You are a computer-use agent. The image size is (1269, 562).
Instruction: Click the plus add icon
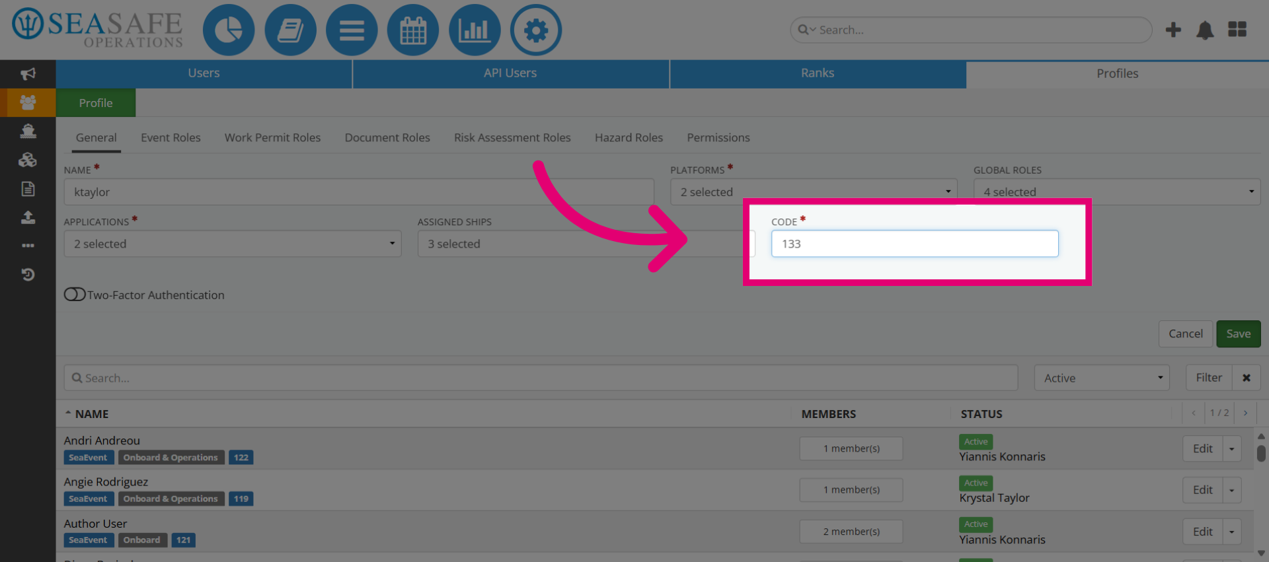1173,30
